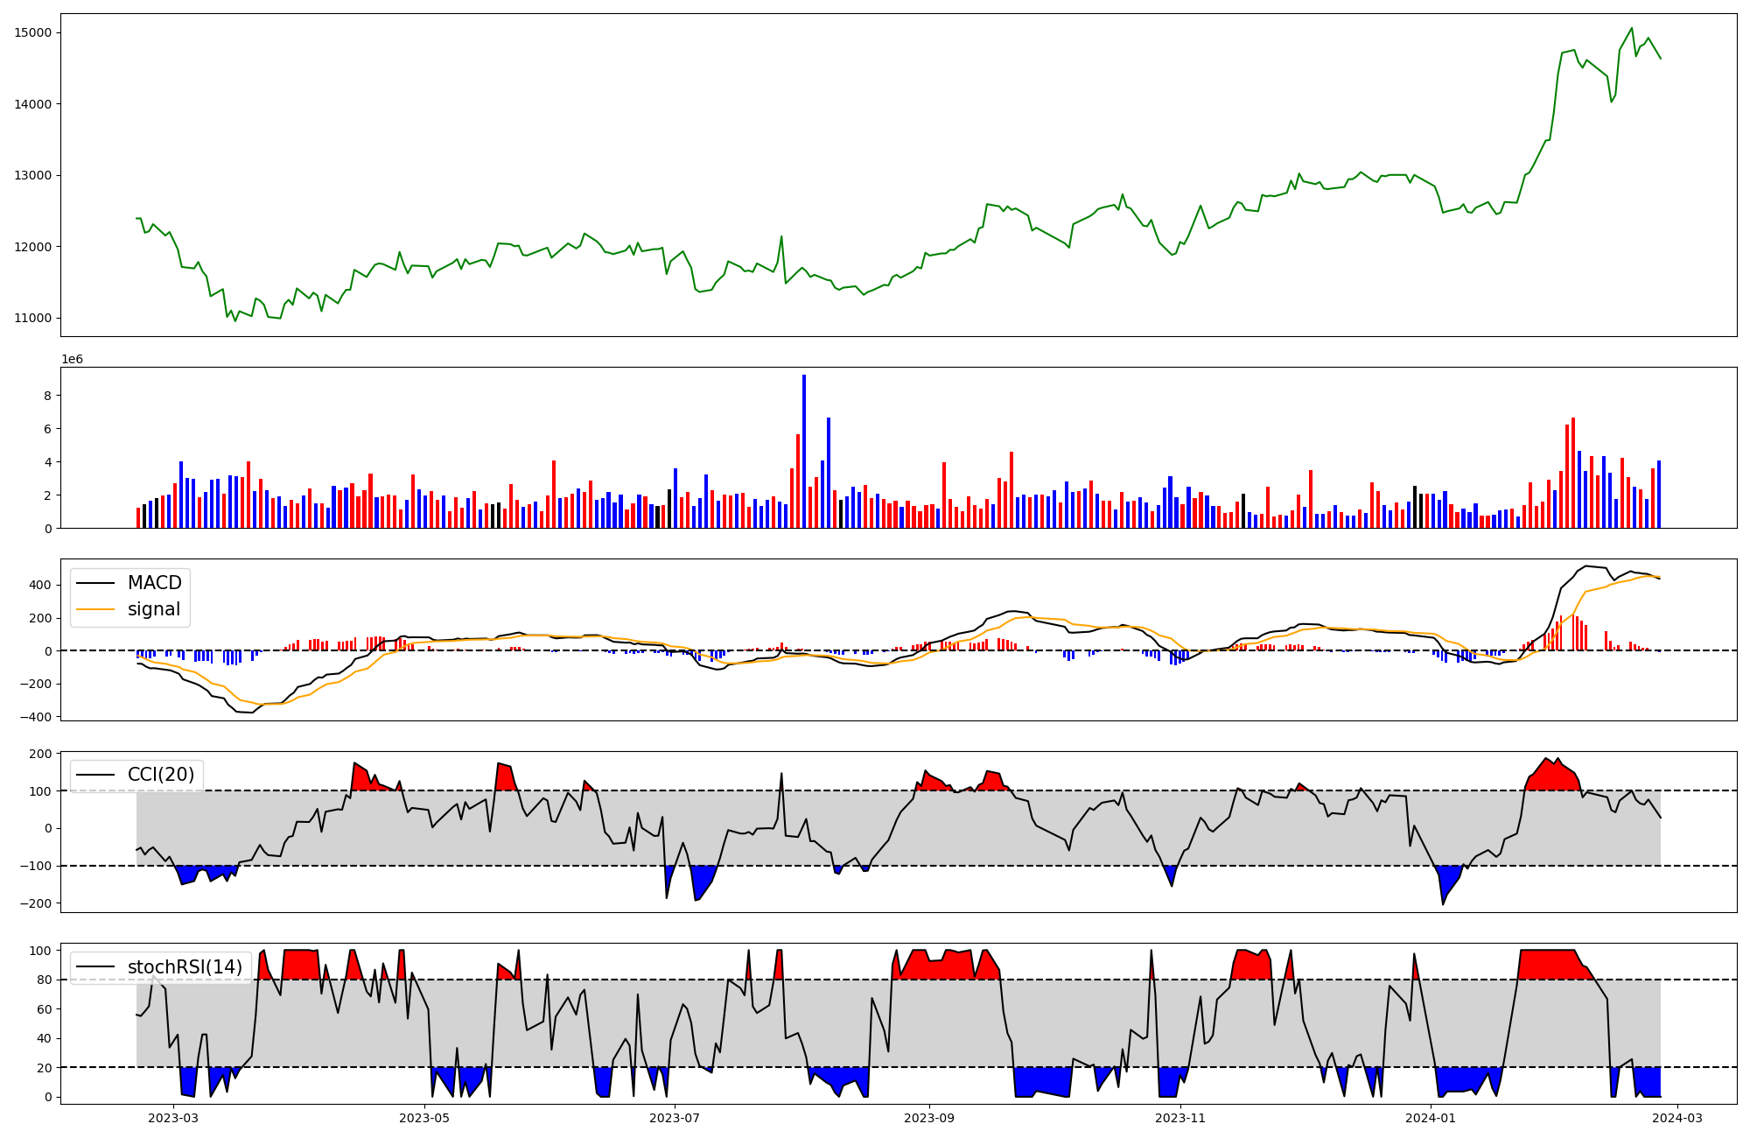The image size is (1750, 1138).
Task: Click the 2023-09 date tick label
Action: point(928,1118)
